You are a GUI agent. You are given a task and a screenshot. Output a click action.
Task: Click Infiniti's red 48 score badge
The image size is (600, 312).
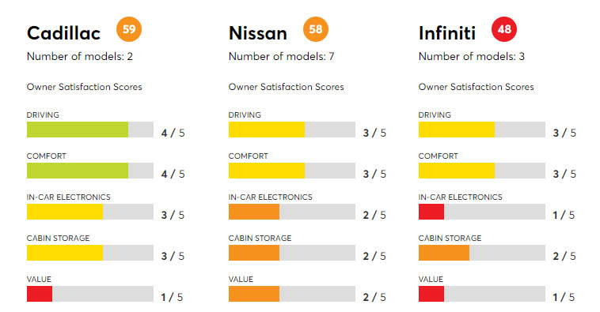(x=504, y=29)
